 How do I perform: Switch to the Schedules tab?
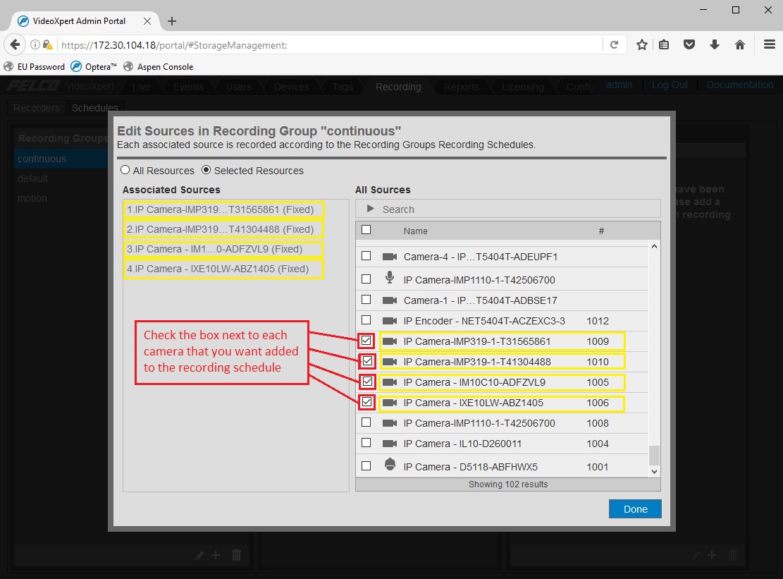[x=94, y=107]
